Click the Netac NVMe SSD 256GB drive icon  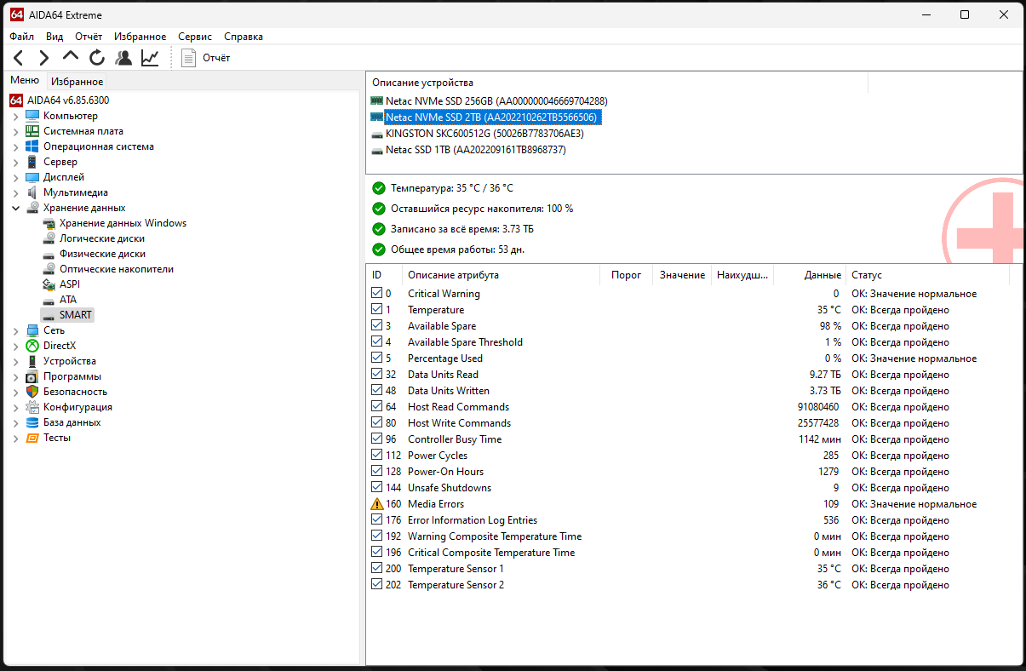(x=377, y=100)
